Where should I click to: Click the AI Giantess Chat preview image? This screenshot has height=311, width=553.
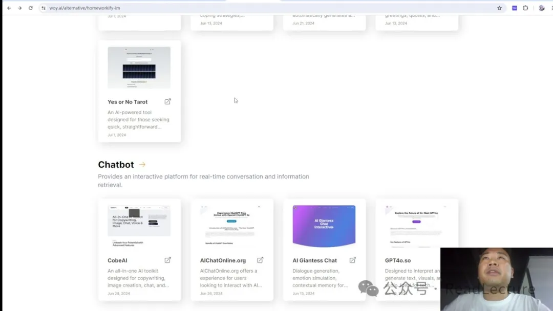click(324, 226)
